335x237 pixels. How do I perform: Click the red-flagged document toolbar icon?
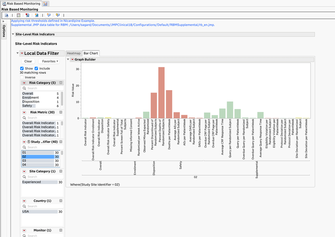click(x=27, y=15)
